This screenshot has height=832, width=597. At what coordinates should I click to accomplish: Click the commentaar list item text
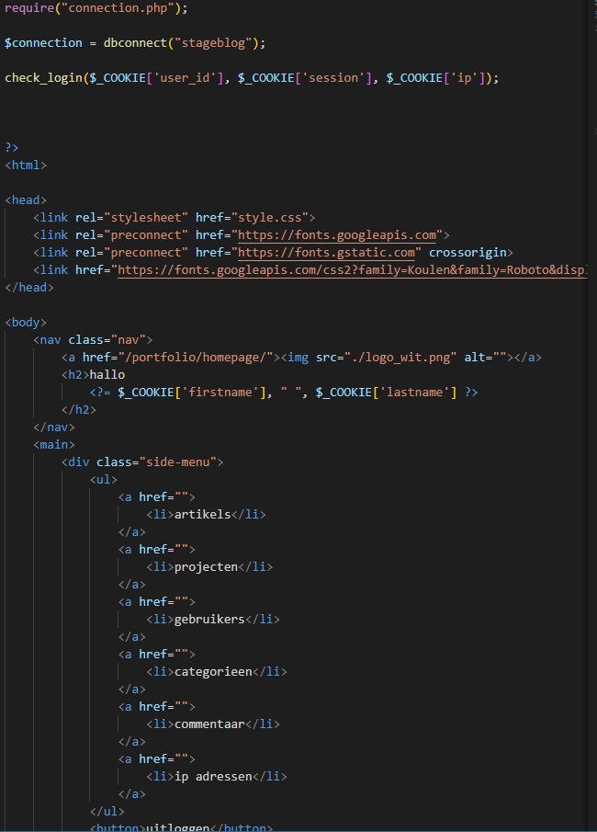pyautogui.click(x=209, y=724)
